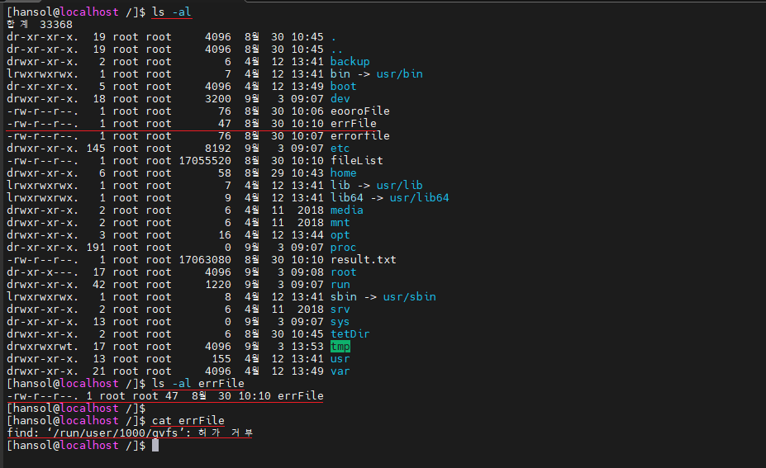Select the 'run' directory name
The image size is (766, 468).
(x=340, y=285)
